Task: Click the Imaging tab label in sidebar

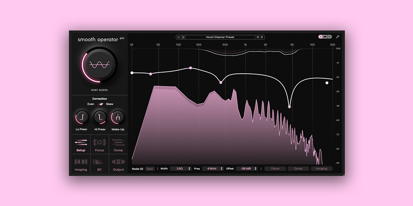Action: click(x=81, y=170)
